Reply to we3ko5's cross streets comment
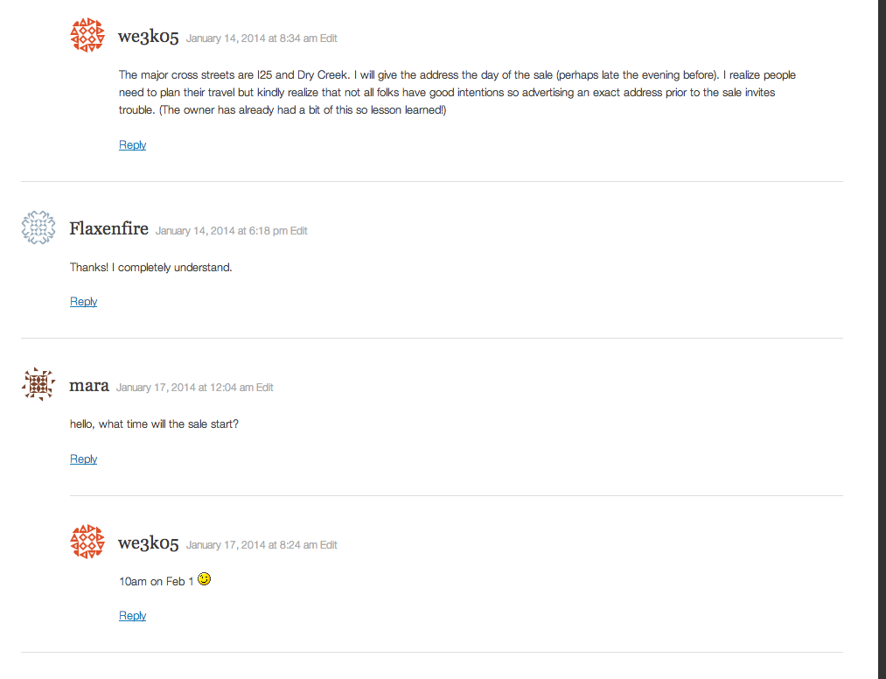Viewport: 886px width, 679px height. pyautogui.click(x=132, y=145)
